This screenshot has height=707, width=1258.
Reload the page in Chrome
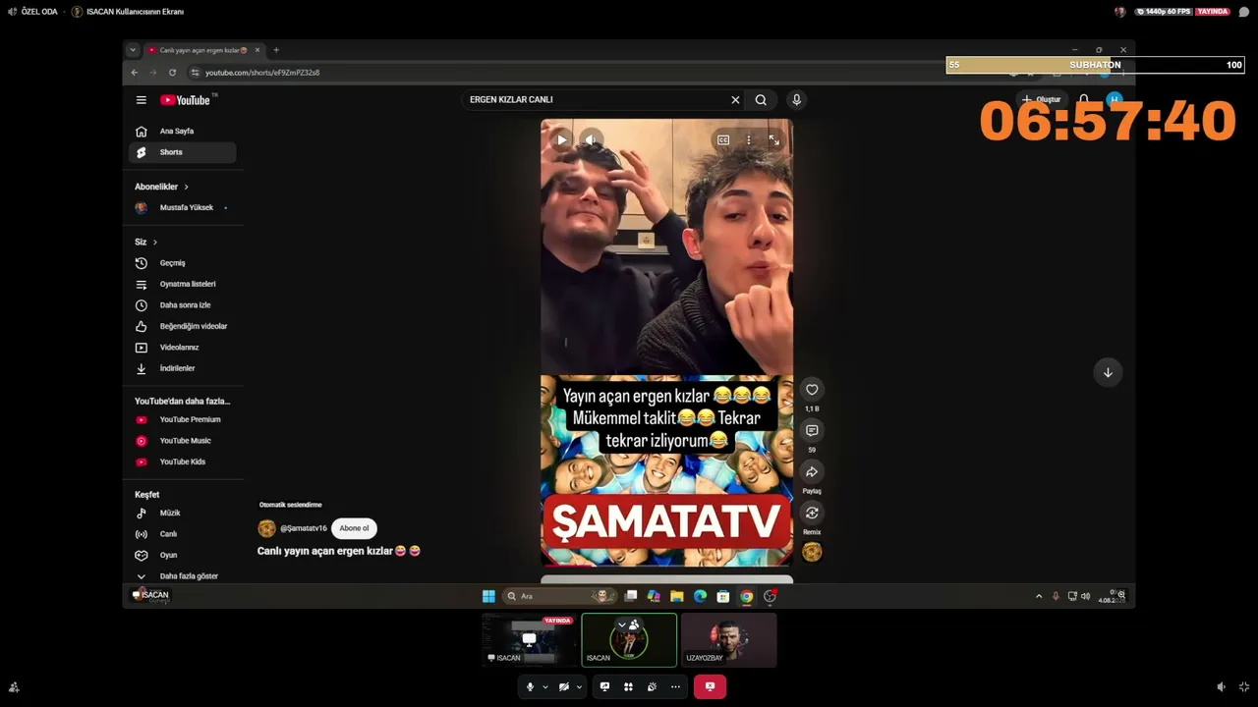(x=172, y=73)
